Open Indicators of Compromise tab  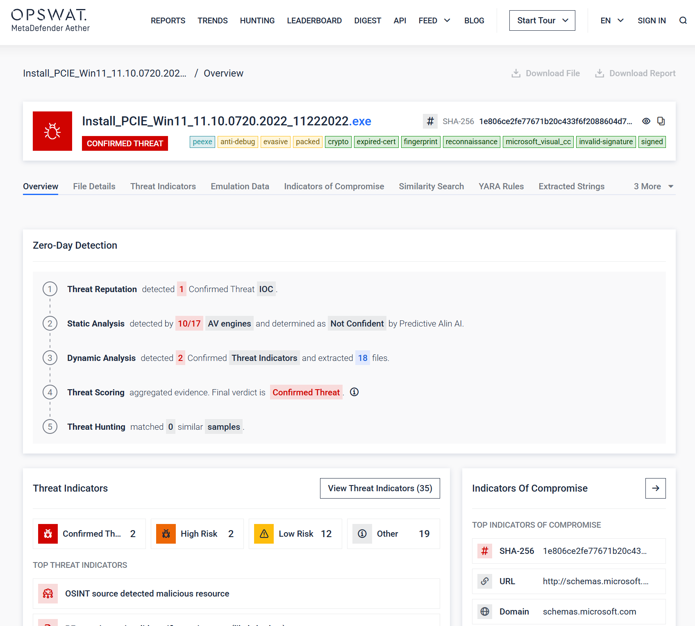click(334, 186)
